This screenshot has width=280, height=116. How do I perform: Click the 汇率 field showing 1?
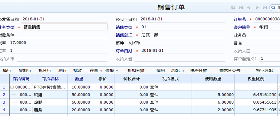click(x=58, y=51)
